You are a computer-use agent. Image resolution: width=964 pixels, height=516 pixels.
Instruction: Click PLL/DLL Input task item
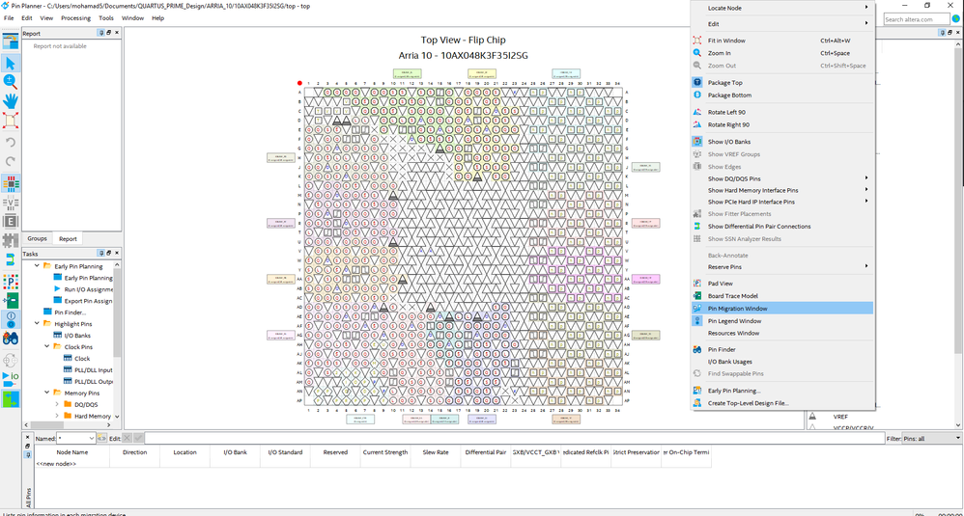[93, 370]
